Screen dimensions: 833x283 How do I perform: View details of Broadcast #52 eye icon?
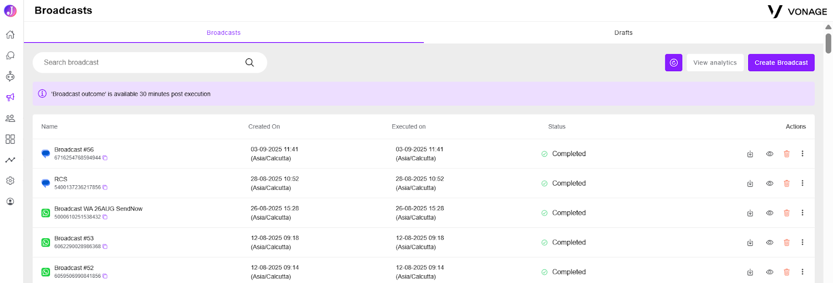click(x=769, y=272)
